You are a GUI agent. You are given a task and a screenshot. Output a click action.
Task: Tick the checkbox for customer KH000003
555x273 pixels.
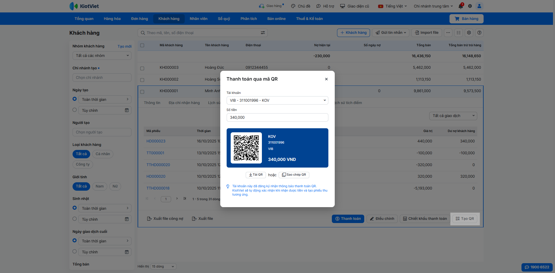coord(142,68)
